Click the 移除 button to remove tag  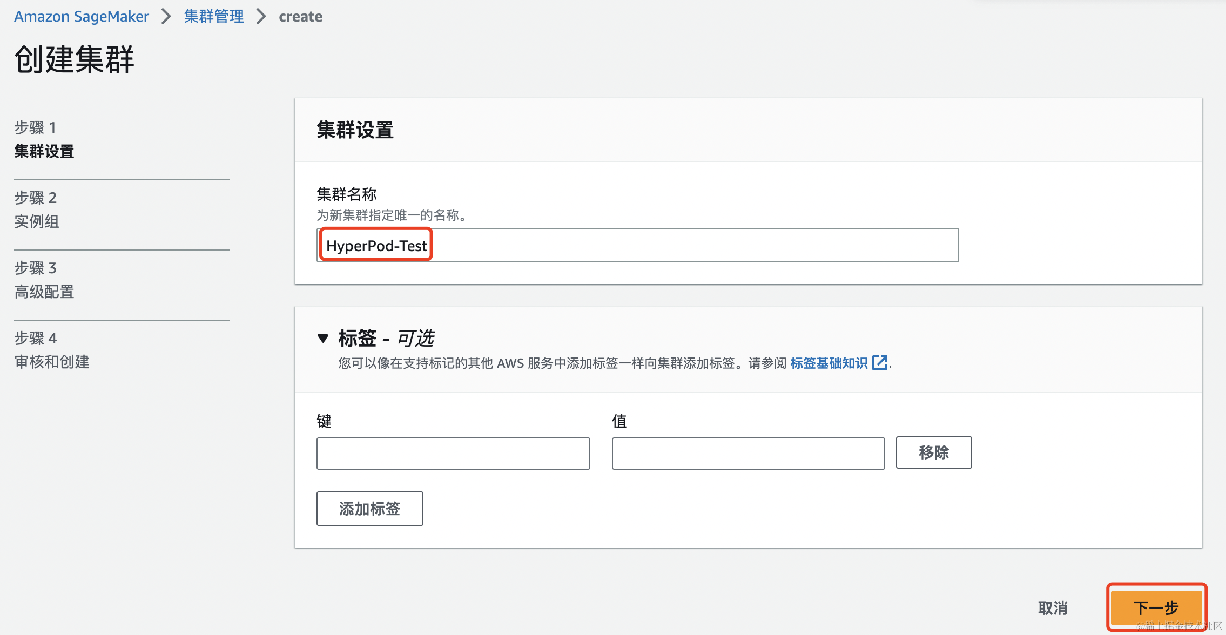tap(934, 452)
